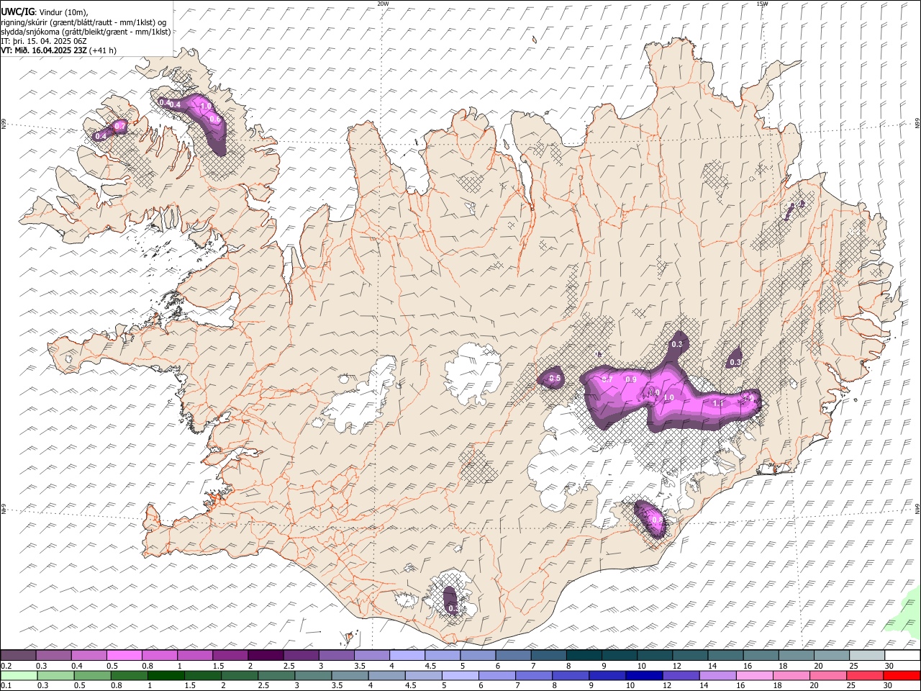
Task: Select the bright red 30 swatch in lower legend
Action: click(x=902, y=676)
